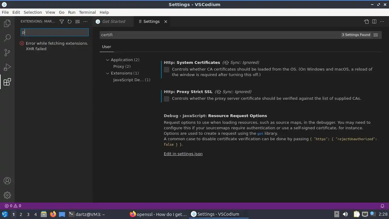This screenshot has width=389, height=219.
Task: Select JavaScript De... (1) tree item
Action: [x=132, y=80]
